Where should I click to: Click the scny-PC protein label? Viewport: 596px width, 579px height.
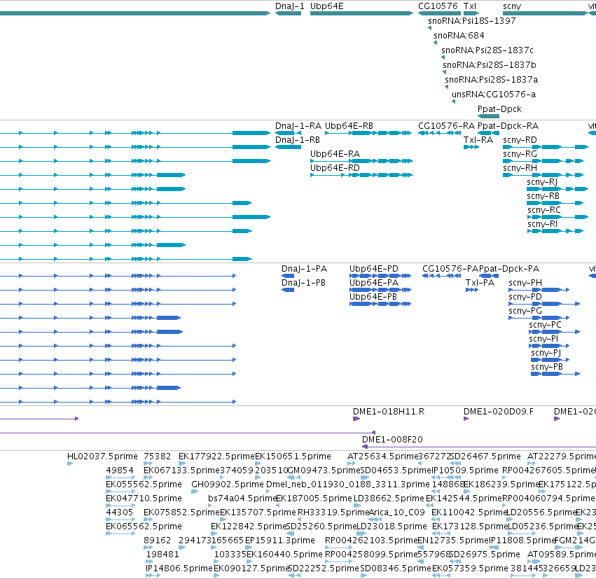[x=545, y=325]
